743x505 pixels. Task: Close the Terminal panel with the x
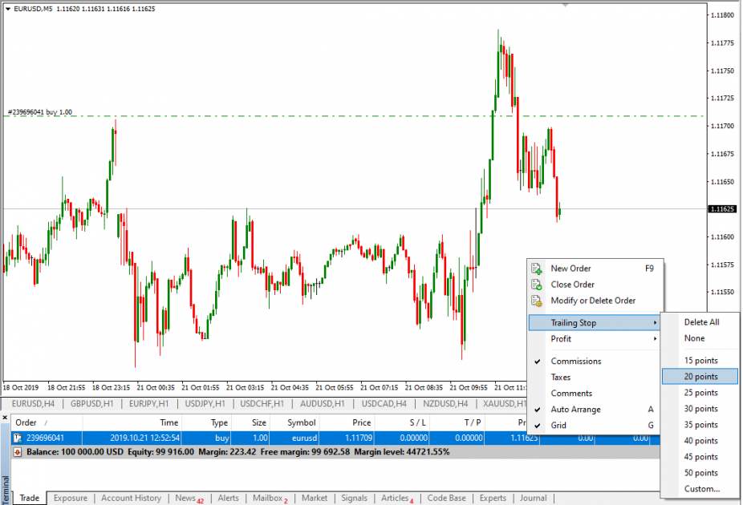tap(5, 418)
